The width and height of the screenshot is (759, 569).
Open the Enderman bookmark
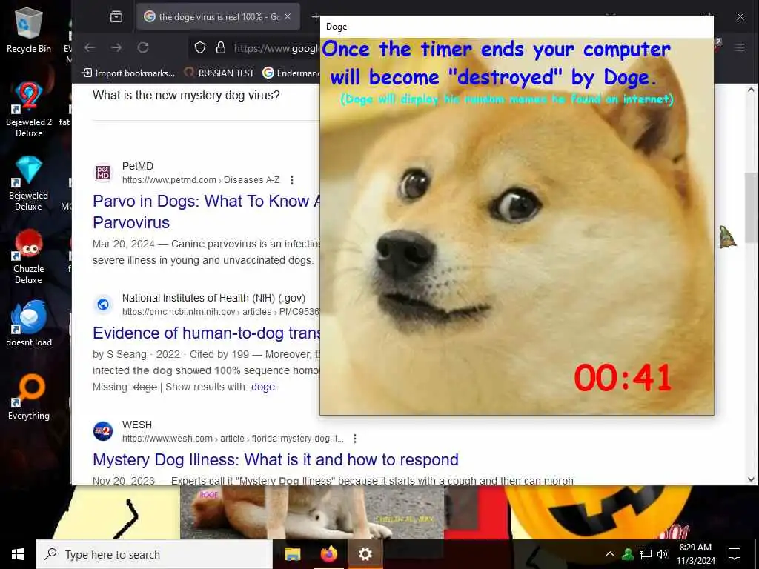point(291,73)
